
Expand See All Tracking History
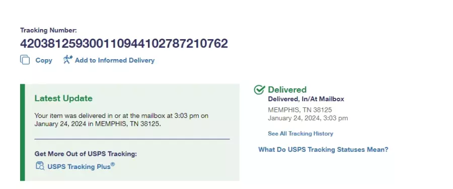(300, 133)
